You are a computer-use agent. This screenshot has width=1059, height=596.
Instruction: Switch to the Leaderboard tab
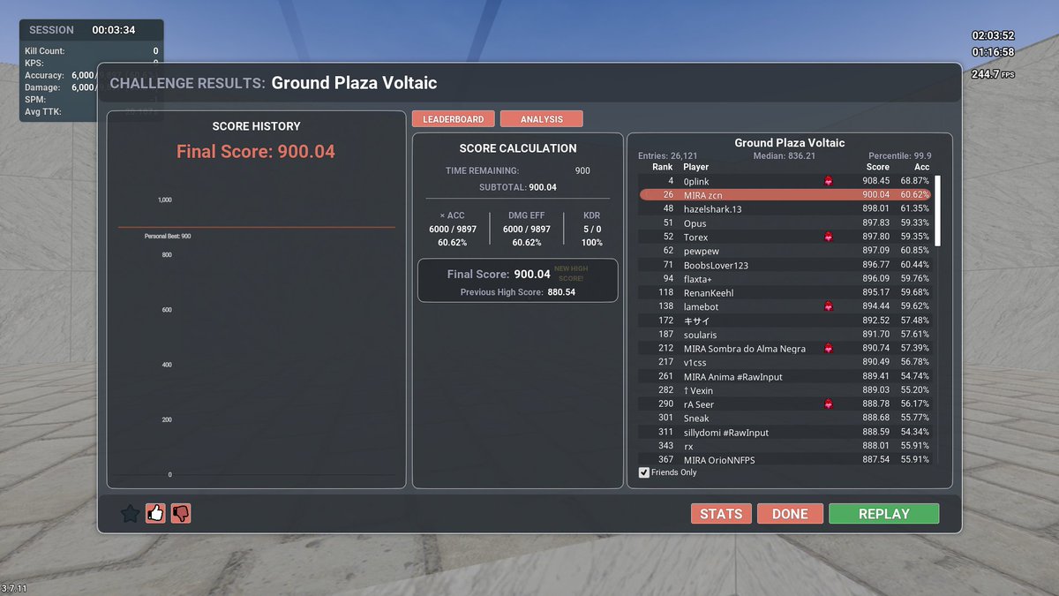pos(453,119)
